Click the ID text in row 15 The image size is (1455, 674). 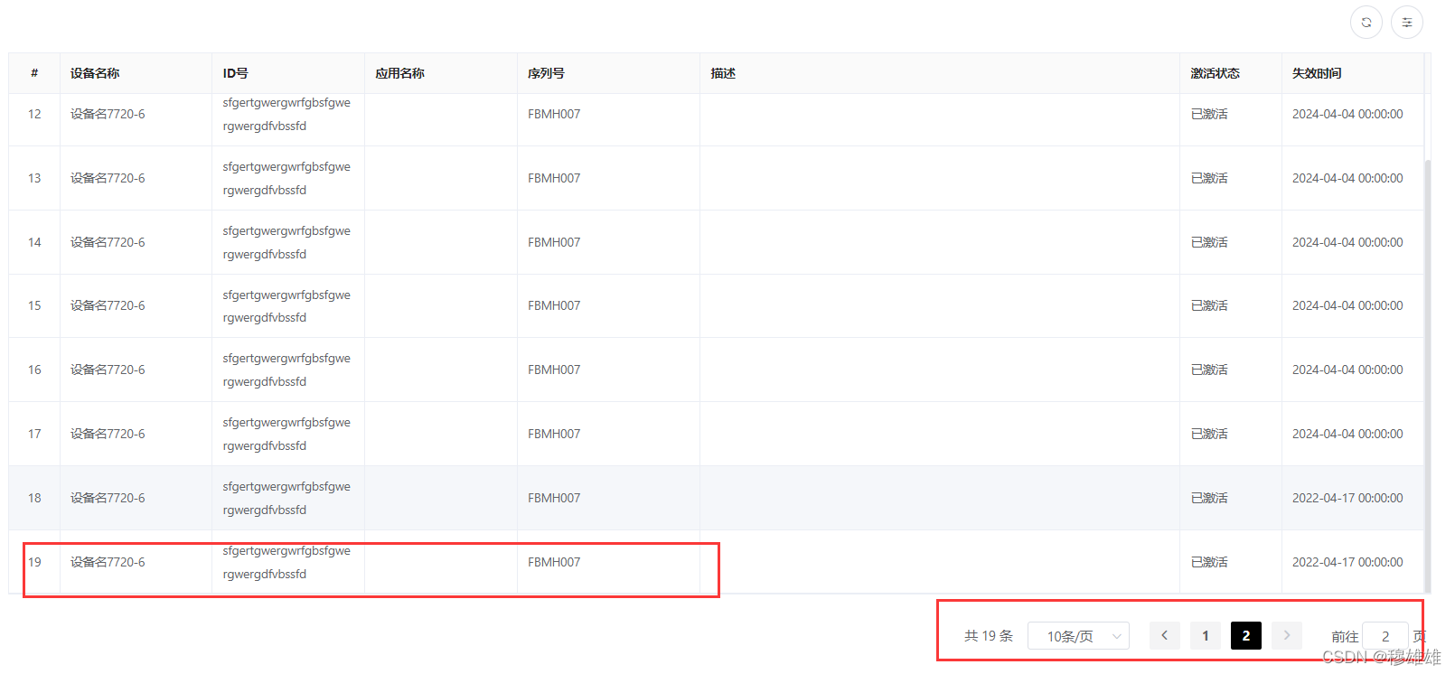click(x=286, y=306)
